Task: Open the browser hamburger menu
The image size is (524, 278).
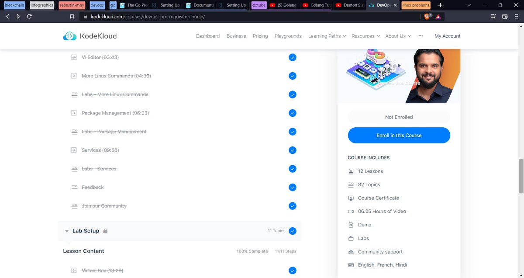Action: (516, 17)
